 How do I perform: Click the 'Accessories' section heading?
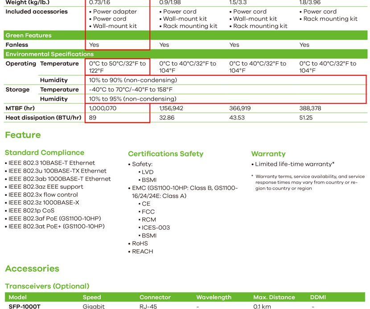pos(32,268)
